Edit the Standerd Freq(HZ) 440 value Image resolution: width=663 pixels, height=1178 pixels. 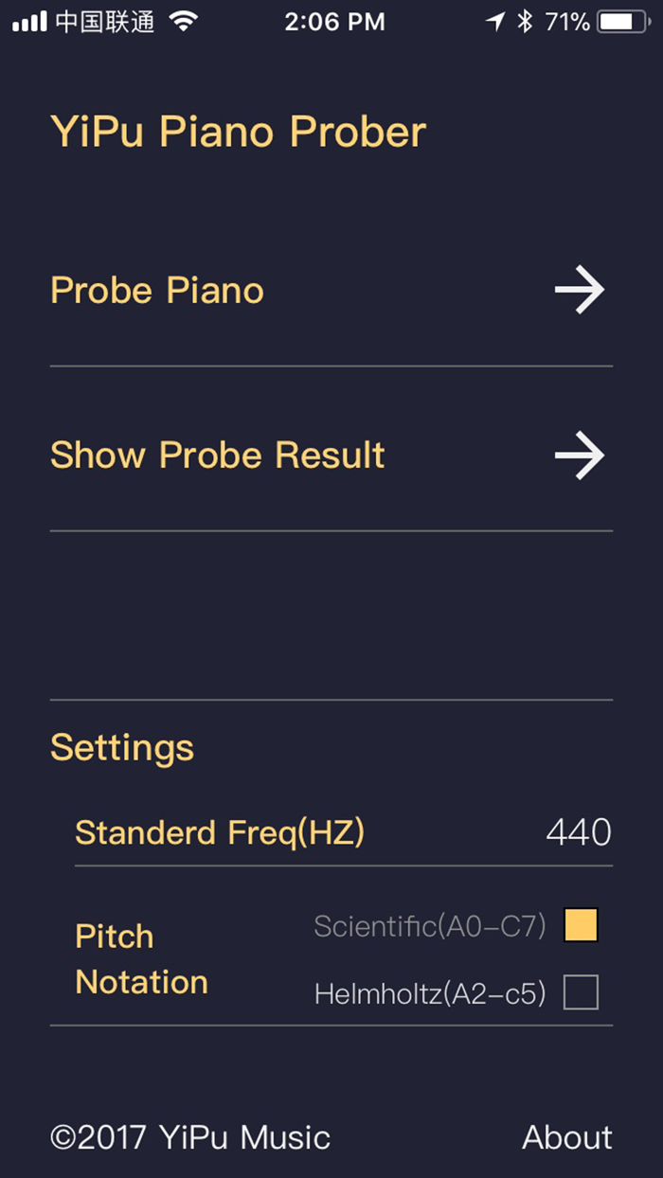point(579,831)
